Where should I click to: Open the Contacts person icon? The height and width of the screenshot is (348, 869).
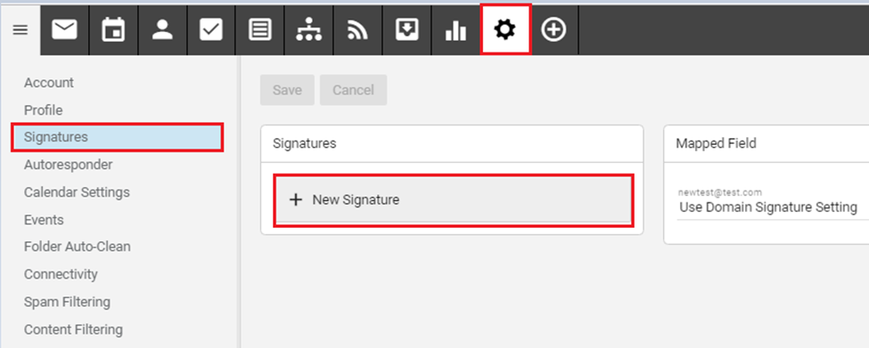tap(162, 30)
